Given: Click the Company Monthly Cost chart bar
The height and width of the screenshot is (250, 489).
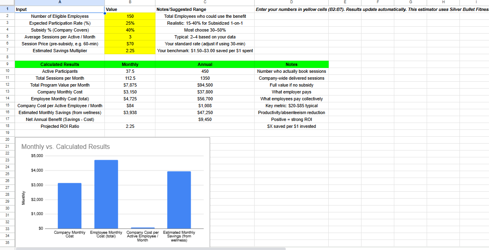Looking at the screenshot, I should tap(70, 206).
